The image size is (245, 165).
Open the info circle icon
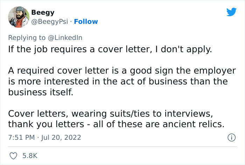point(231,138)
